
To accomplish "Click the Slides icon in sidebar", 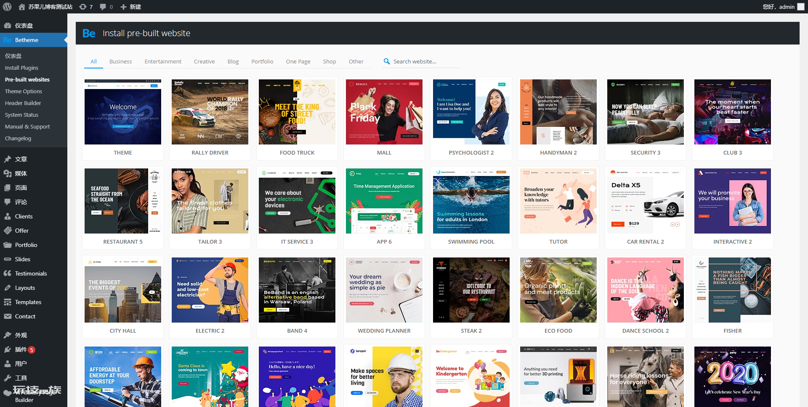I will click(8, 259).
